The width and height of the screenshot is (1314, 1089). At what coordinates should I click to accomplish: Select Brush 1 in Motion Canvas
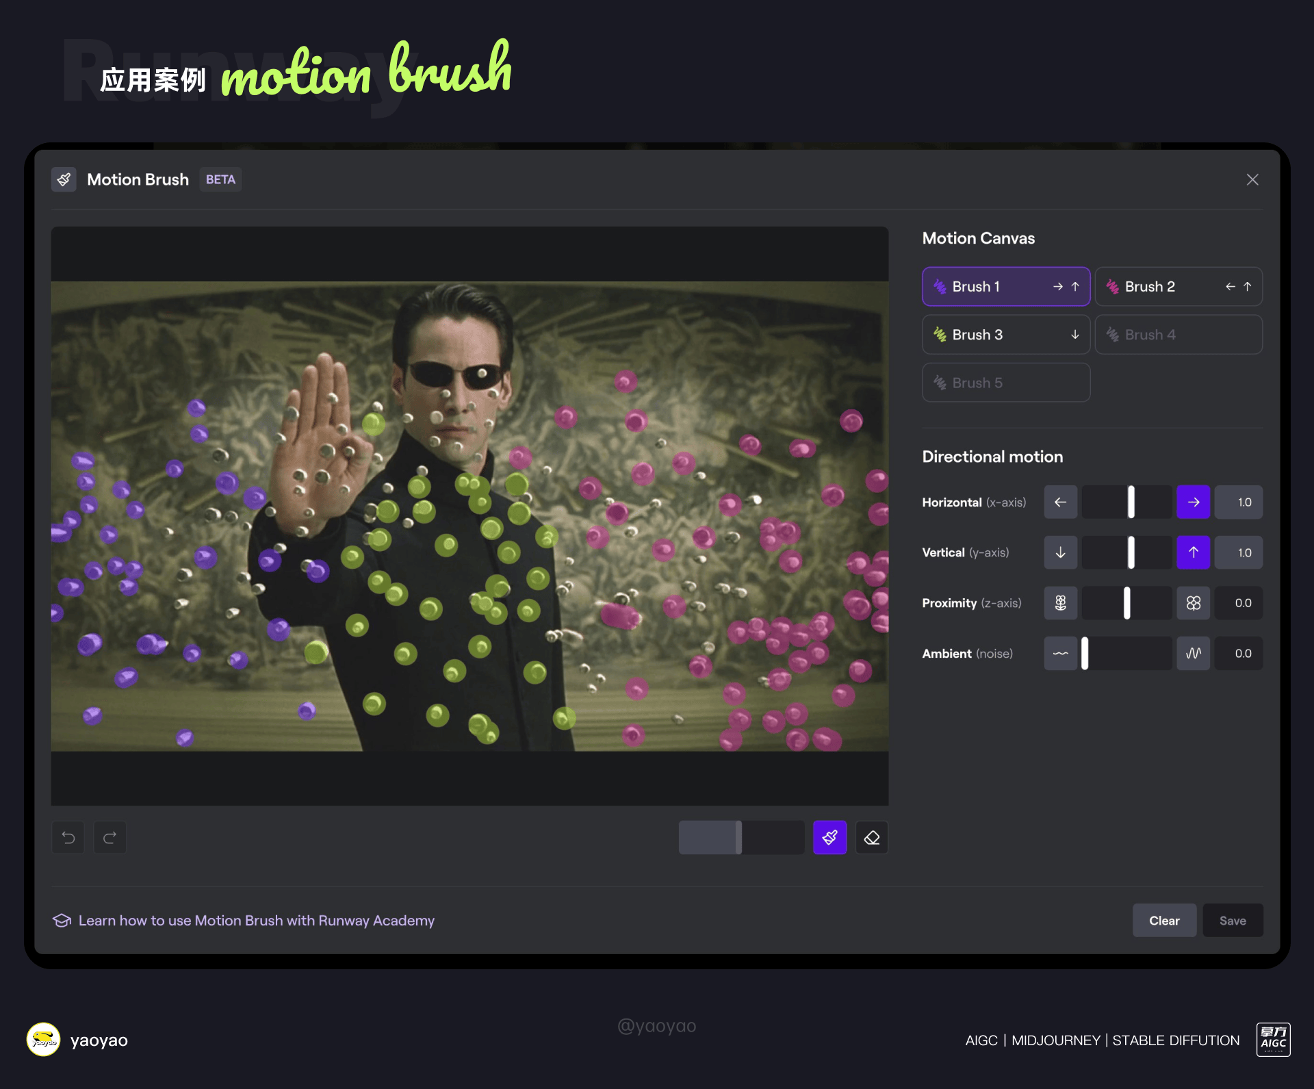[x=1005, y=286]
